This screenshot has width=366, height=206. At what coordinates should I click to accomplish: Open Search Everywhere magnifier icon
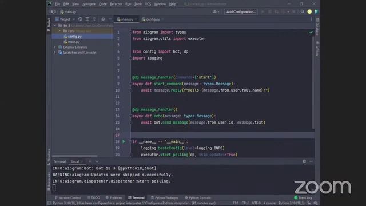(303, 11)
